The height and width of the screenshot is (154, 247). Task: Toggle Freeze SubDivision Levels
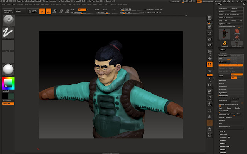point(231,65)
